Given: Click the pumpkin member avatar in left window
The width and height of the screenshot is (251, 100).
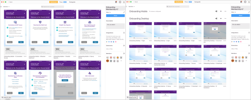Looking at the screenshot, I should 117,57.
